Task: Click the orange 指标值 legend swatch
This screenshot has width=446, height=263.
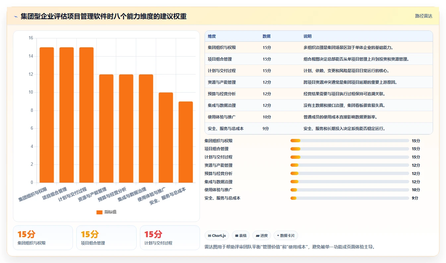Action: [99, 212]
